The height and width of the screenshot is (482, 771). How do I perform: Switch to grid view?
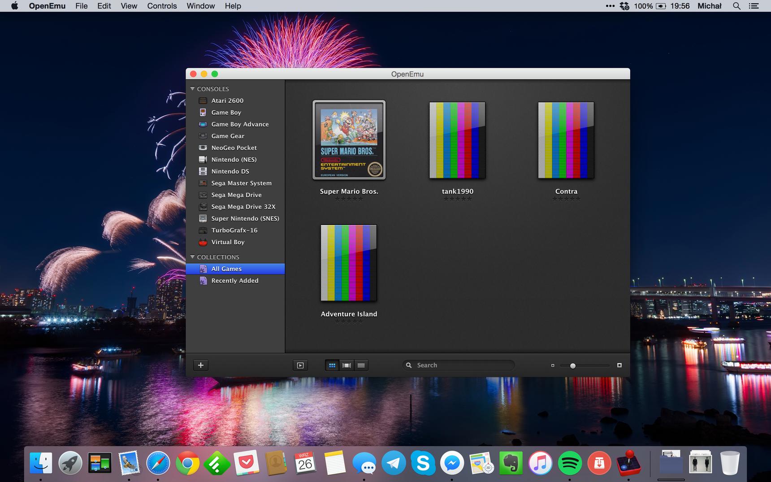[332, 365]
